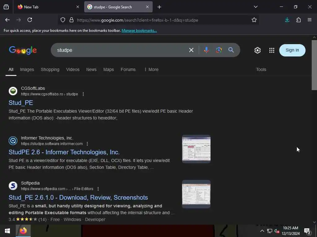
Task: Open the Firefox application menu
Action: click(310, 20)
